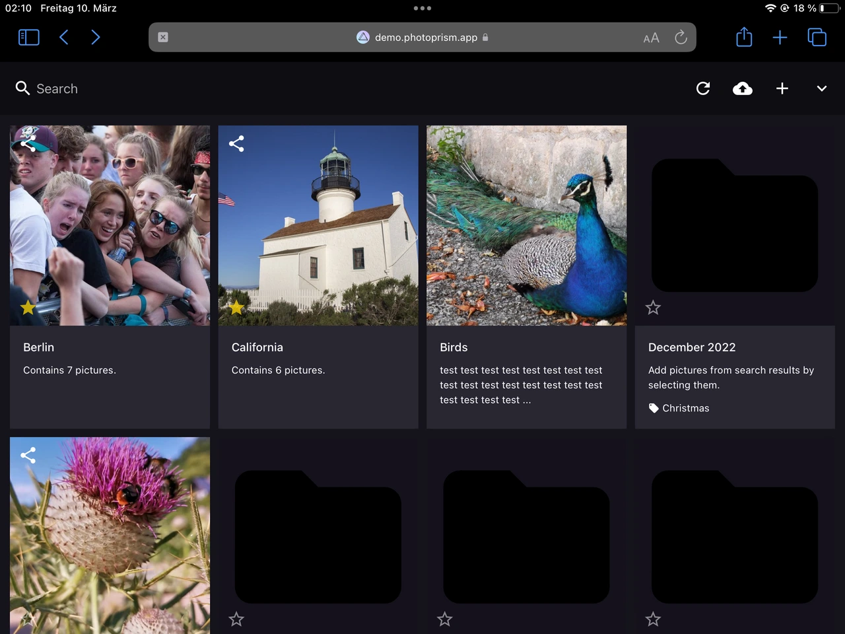845x634 pixels.
Task: Open December 2022 empty folder thumbnail
Action: [735, 226]
